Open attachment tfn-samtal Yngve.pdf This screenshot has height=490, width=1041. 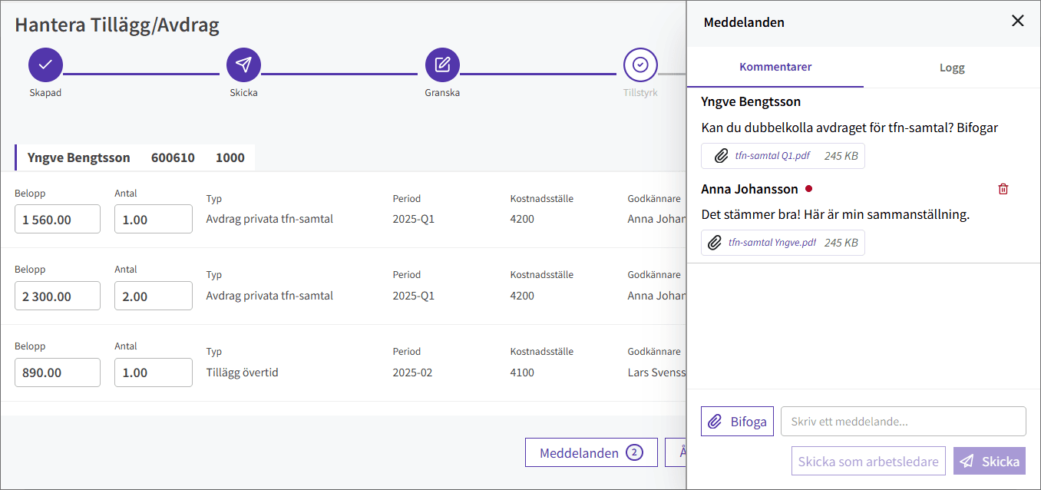coord(772,243)
